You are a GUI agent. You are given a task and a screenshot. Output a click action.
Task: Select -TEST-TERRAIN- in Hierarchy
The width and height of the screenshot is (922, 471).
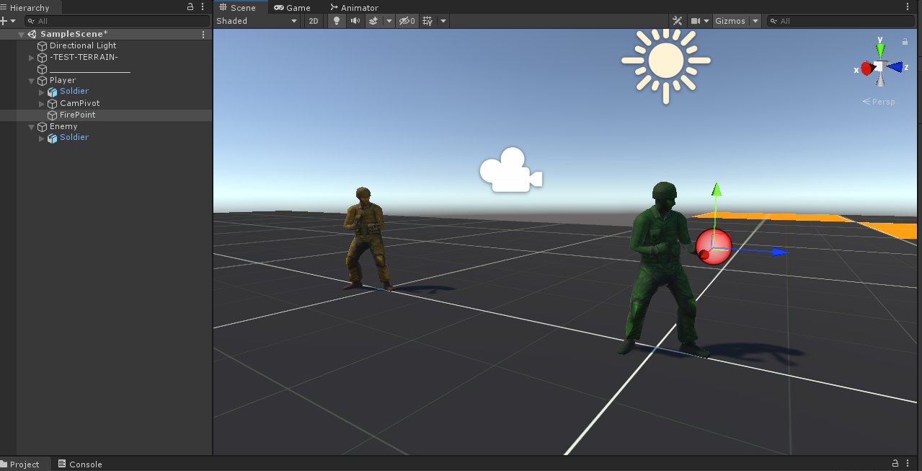(x=84, y=57)
